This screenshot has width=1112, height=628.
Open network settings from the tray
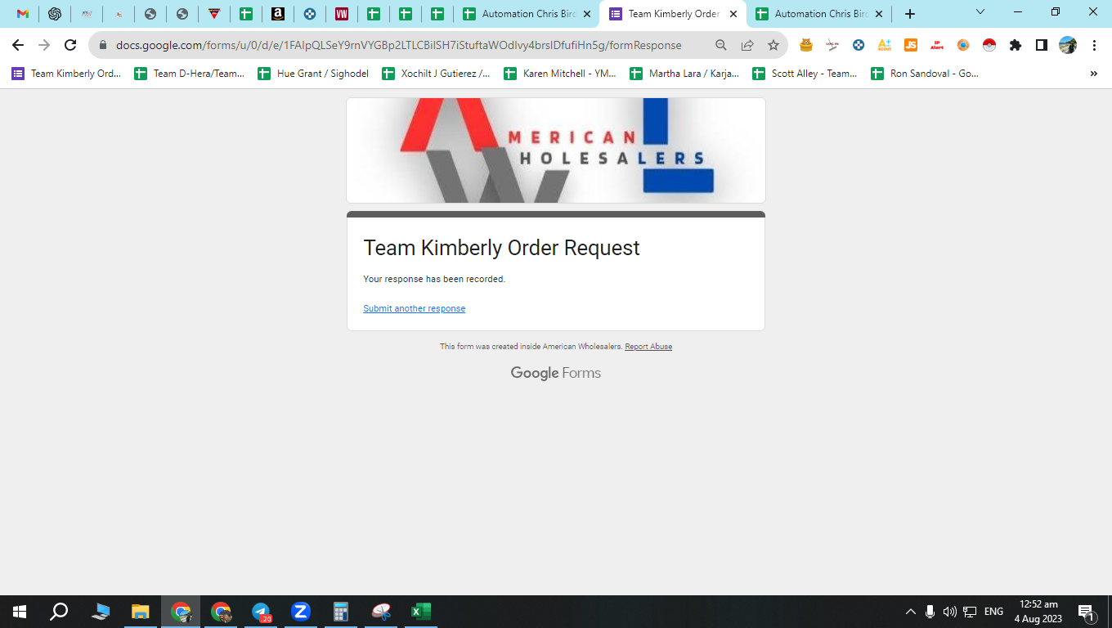point(971,612)
